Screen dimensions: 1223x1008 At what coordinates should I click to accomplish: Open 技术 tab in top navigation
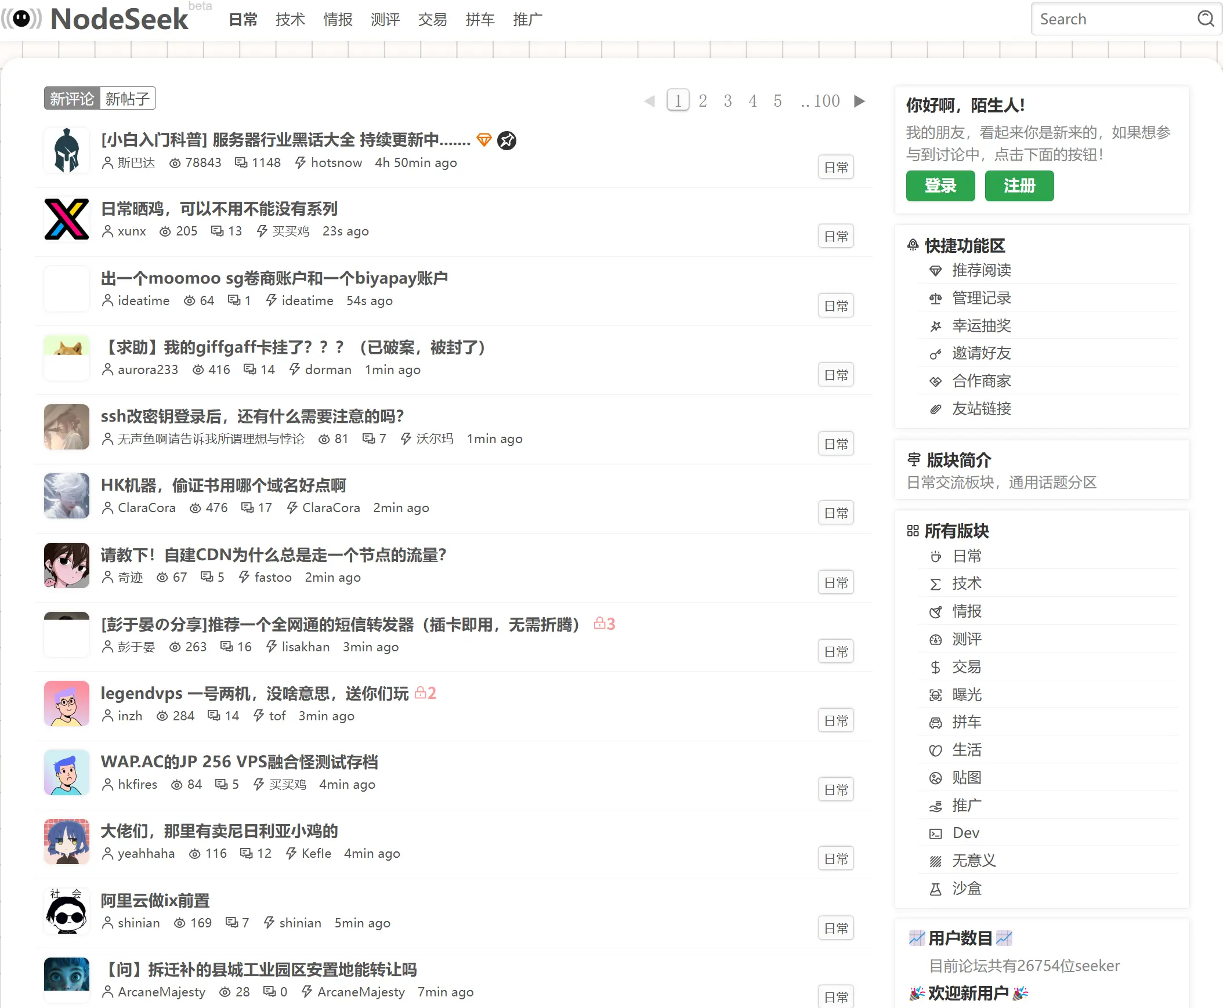(x=290, y=20)
